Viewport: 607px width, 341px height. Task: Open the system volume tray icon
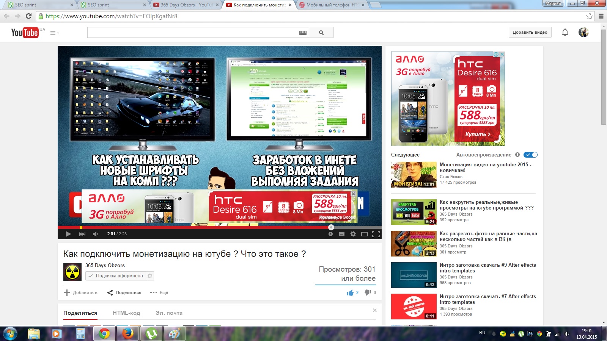(567, 334)
